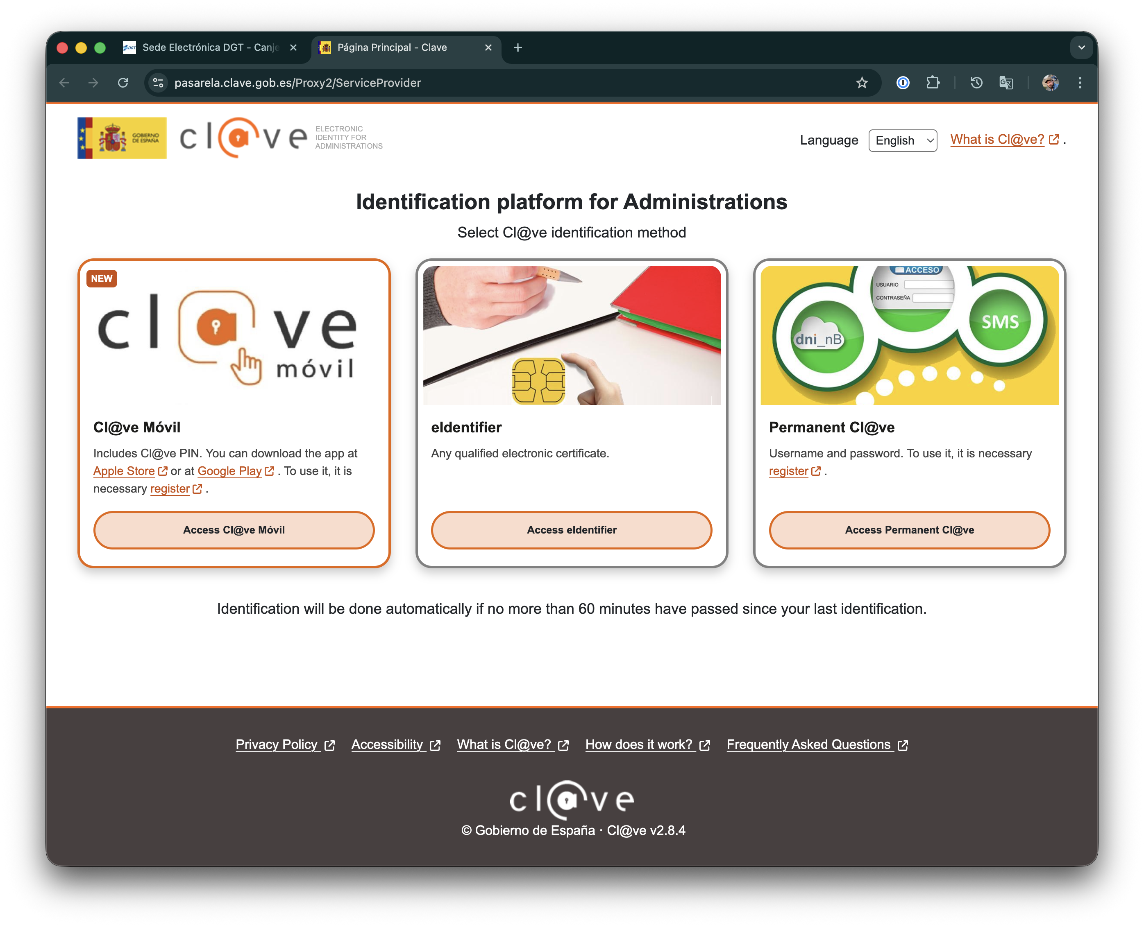The width and height of the screenshot is (1144, 927).
Task: Click the address bar URL field
Action: [481, 83]
